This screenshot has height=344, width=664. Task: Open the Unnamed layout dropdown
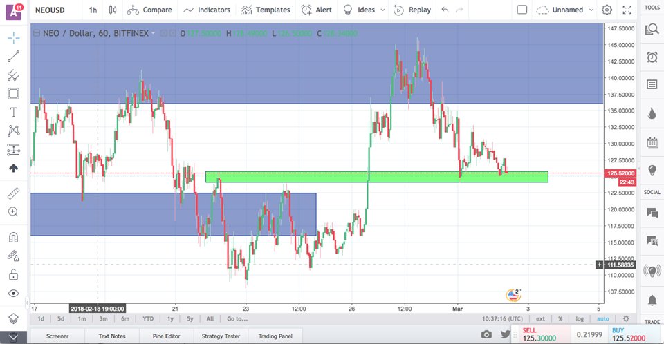click(565, 10)
